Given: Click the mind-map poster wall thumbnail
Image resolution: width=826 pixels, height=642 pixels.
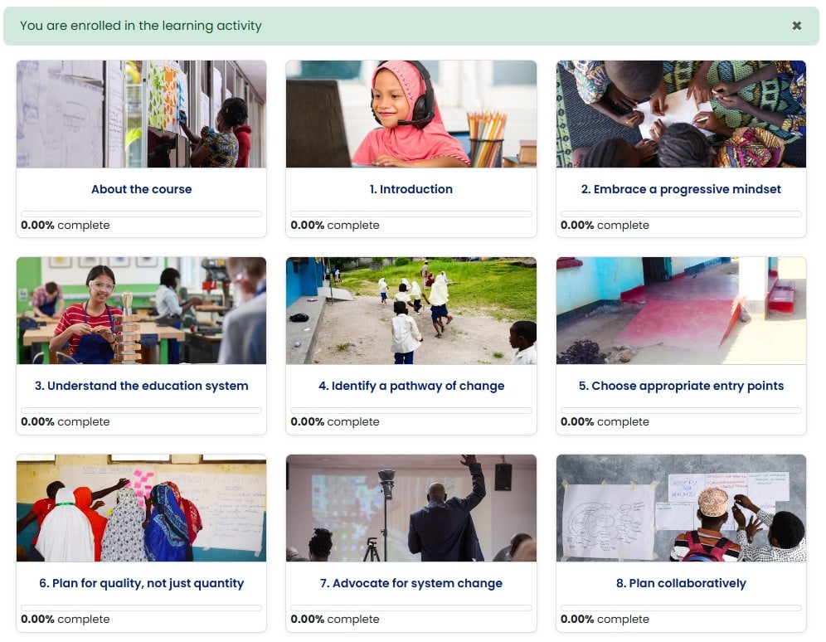Looking at the screenshot, I should 681,508.
